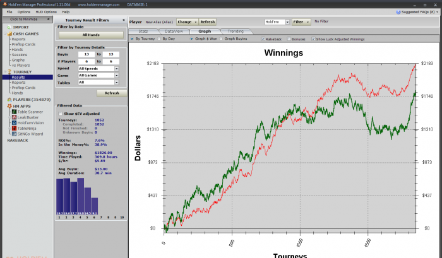The height and width of the screenshot is (258, 442).
Task: Open the TableNinja app icon
Action: [14, 129]
